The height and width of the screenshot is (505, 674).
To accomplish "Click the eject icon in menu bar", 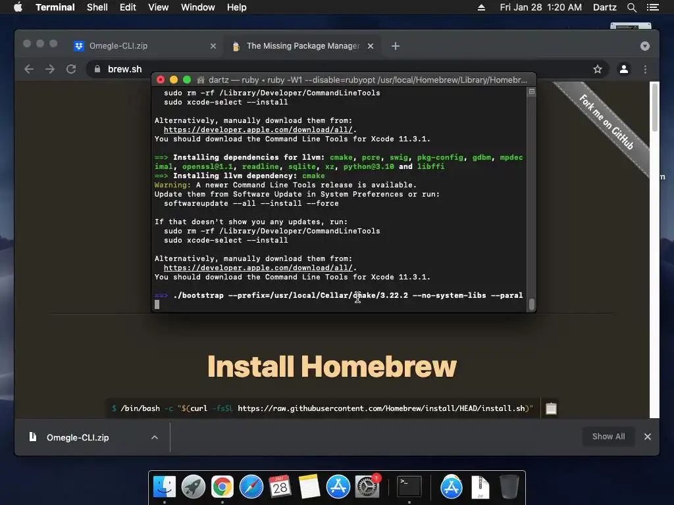I will [x=481, y=7].
